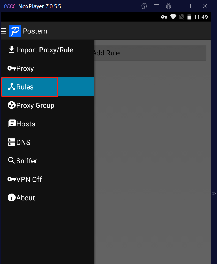Open the About menu entry
This screenshot has width=217, height=264.
click(47, 198)
